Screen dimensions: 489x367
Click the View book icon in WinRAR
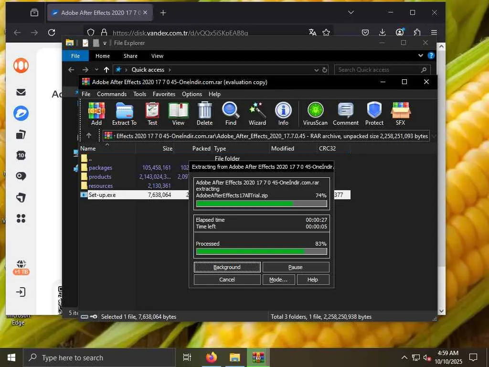point(178,114)
